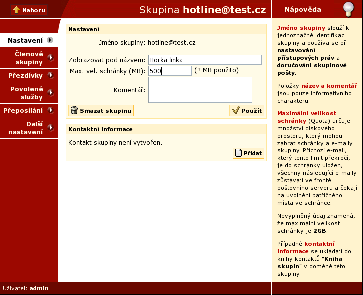Viewport: 363px width, 295px height.
Task: Click 'Maximální velikost schránky' help term
Action: [x=307, y=117]
